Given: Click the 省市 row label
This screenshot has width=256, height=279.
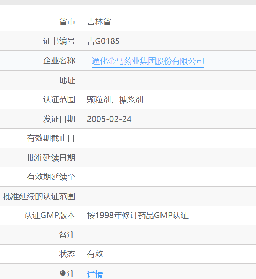Looking at the screenshot, I should coord(67,22).
